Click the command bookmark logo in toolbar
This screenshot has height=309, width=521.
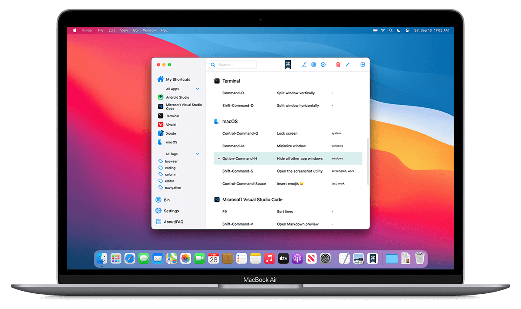(x=287, y=64)
